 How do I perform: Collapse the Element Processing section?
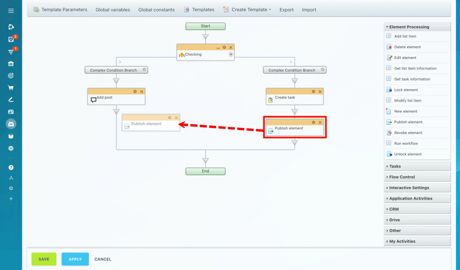click(417, 27)
